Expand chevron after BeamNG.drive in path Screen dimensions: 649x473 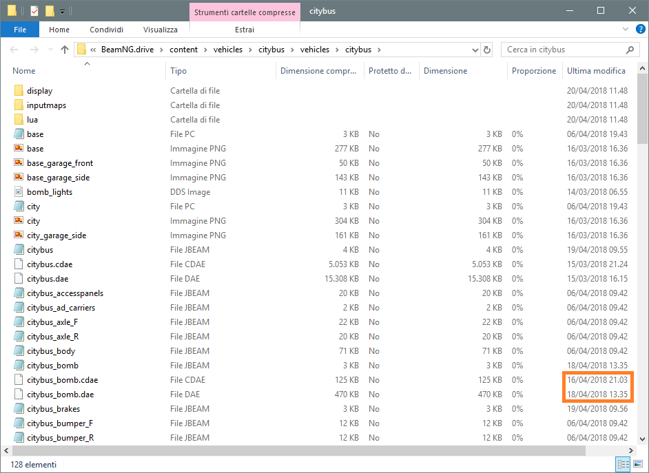pyautogui.click(x=162, y=50)
